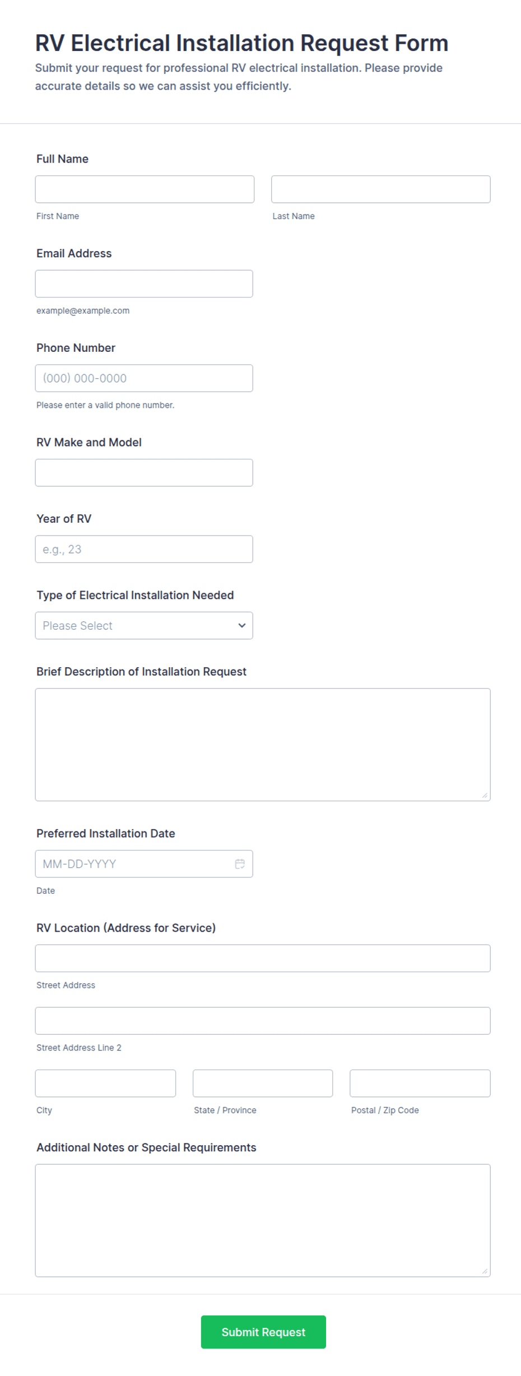This screenshot has height=1376, width=521.
Task: Click the Year of RV field
Action: tap(144, 549)
